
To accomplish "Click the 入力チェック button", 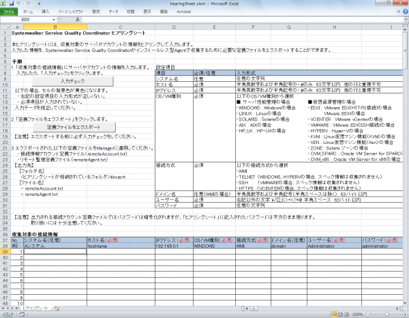I will coord(73,81).
